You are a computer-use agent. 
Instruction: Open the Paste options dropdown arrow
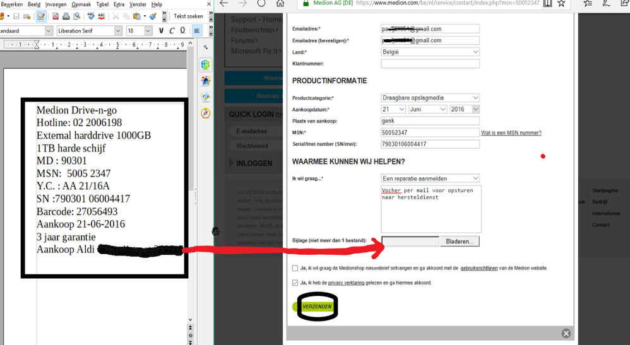[145, 16]
